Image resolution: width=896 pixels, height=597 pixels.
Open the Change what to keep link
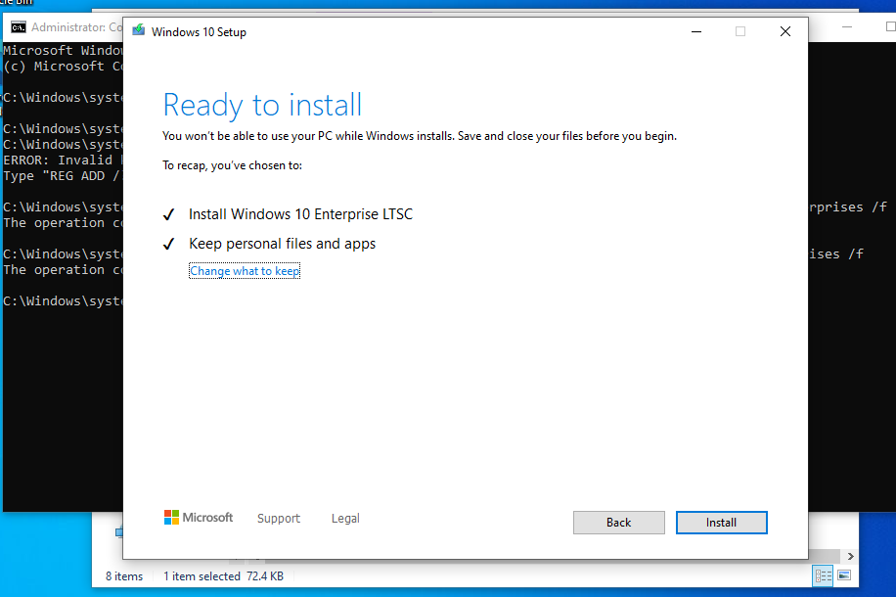pos(245,271)
